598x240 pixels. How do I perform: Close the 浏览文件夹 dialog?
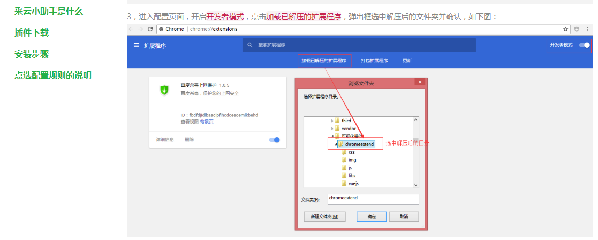420,82
